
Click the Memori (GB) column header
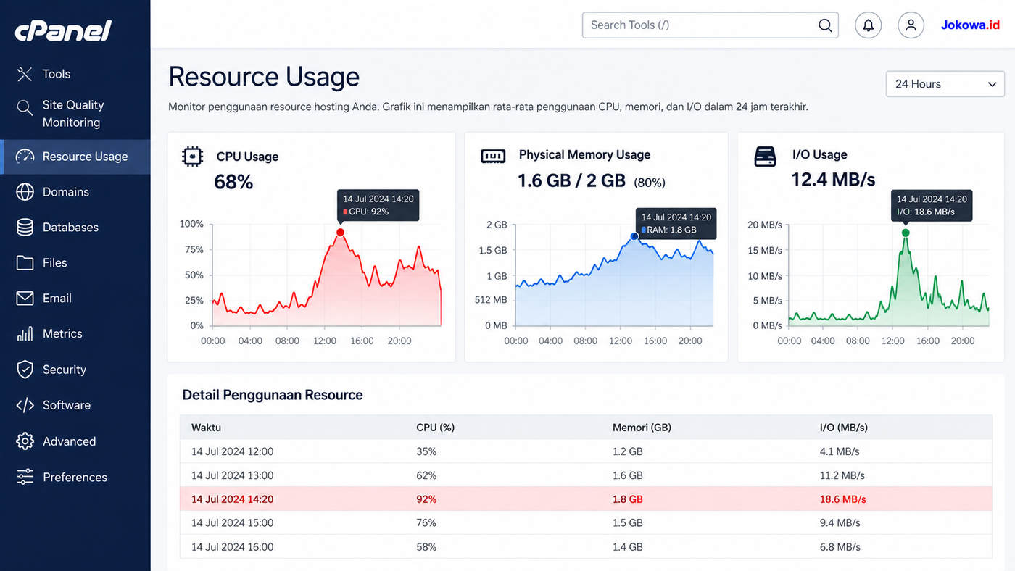point(642,428)
